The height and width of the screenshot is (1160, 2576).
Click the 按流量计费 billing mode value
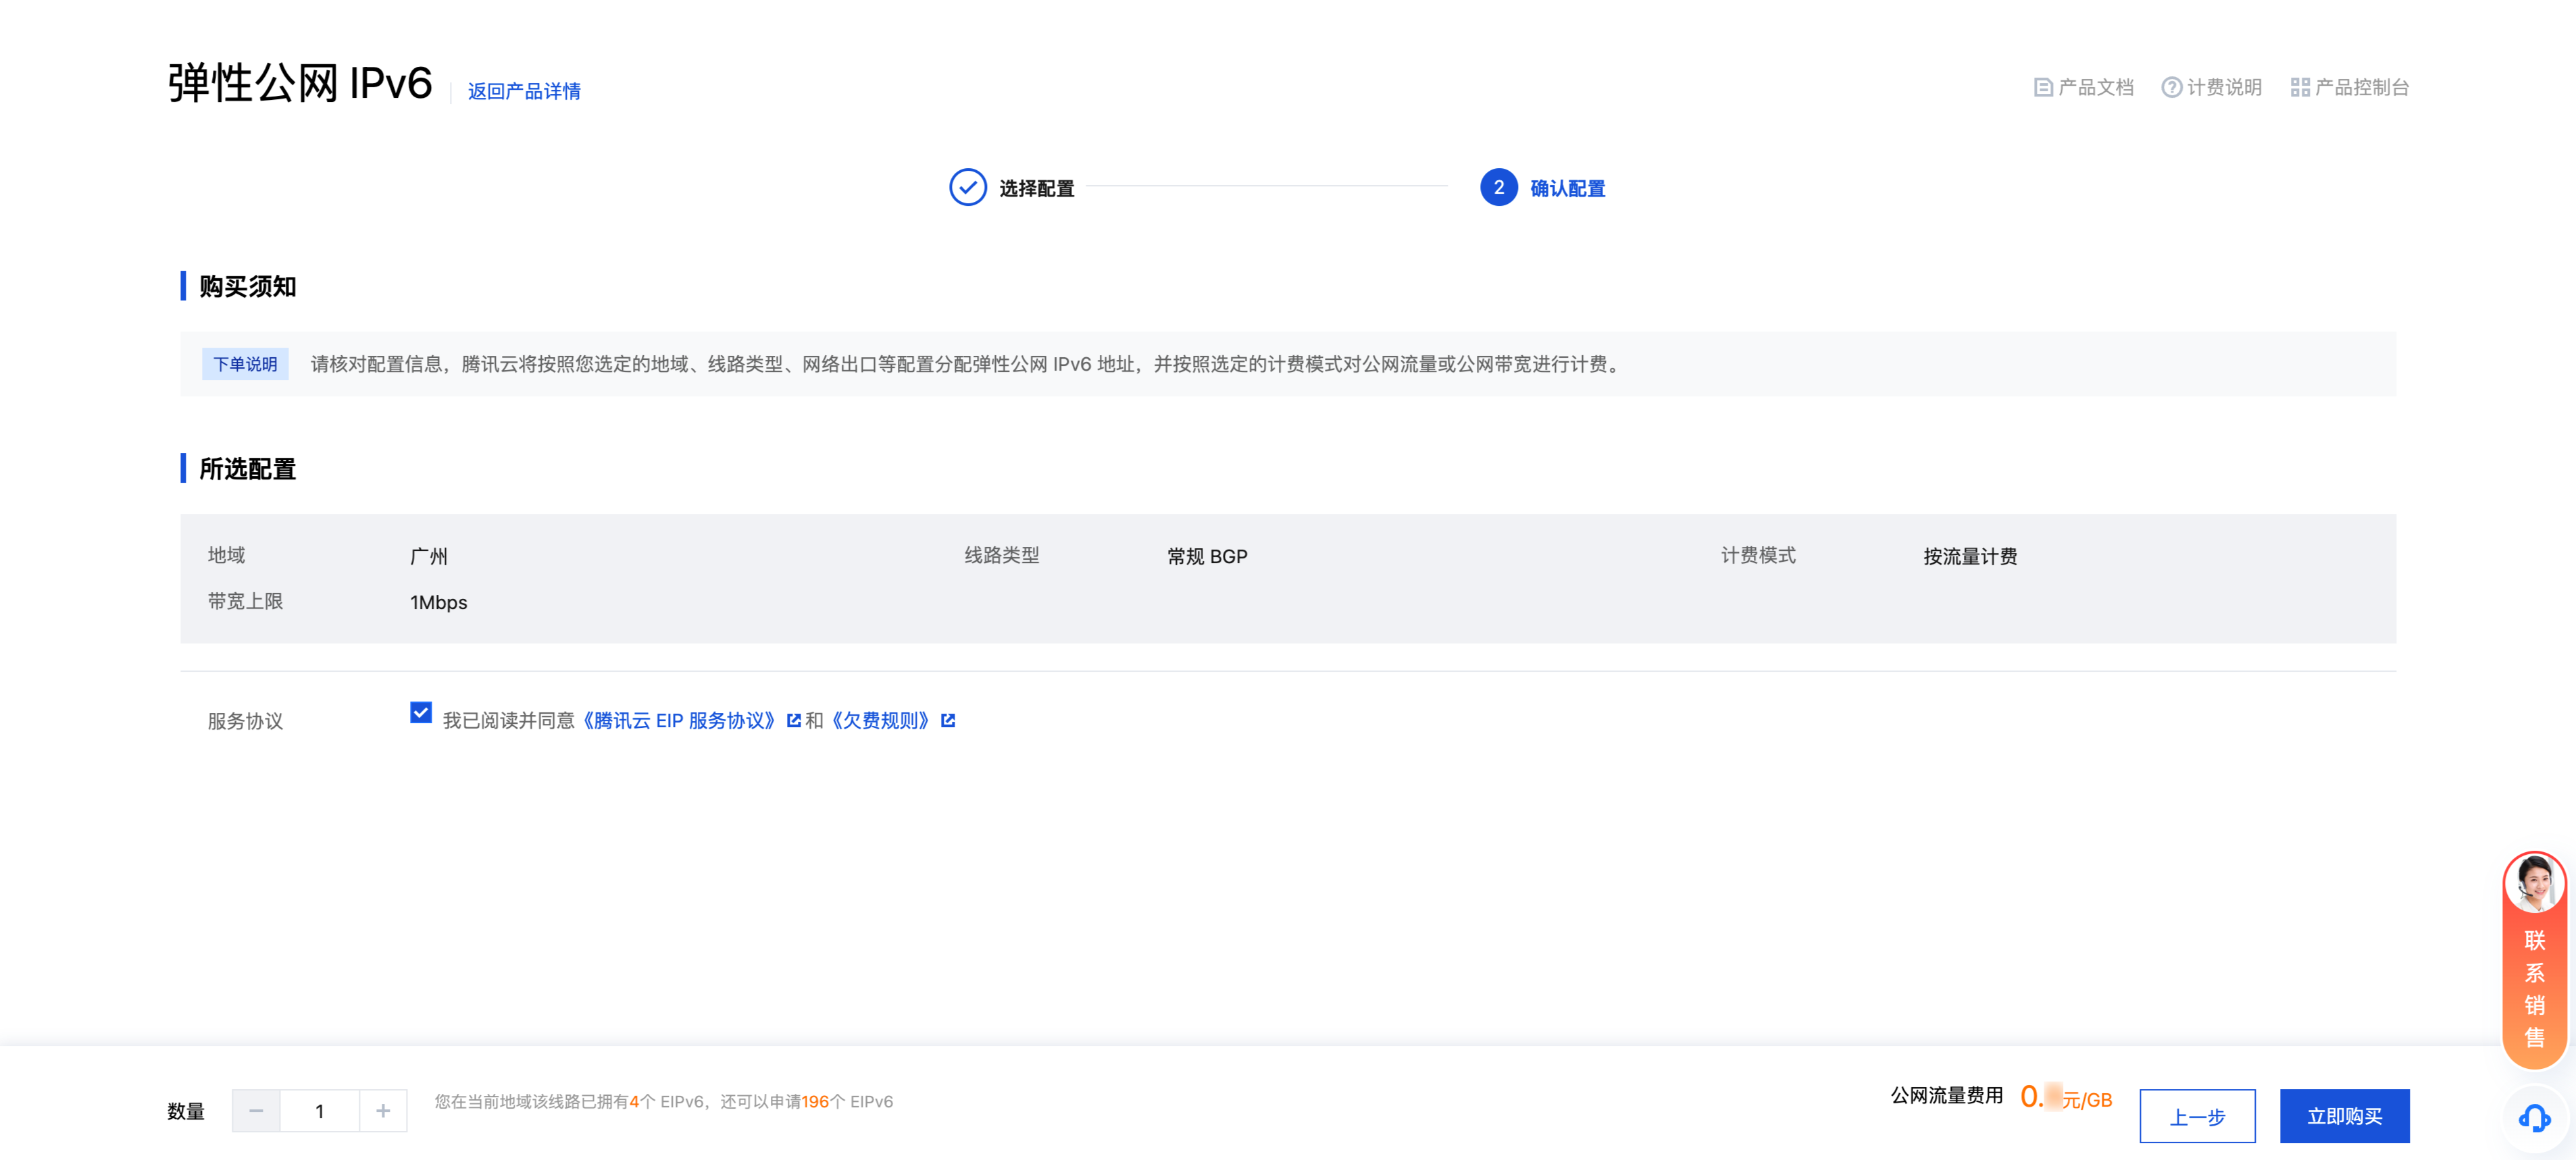(1970, 556)
